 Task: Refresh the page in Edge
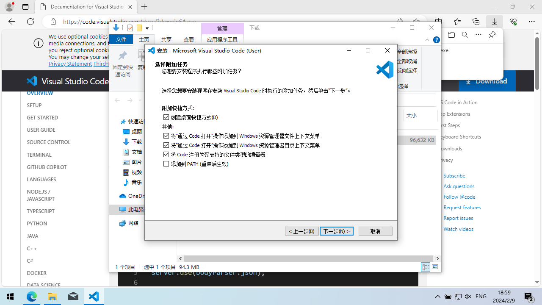[30, 22]
